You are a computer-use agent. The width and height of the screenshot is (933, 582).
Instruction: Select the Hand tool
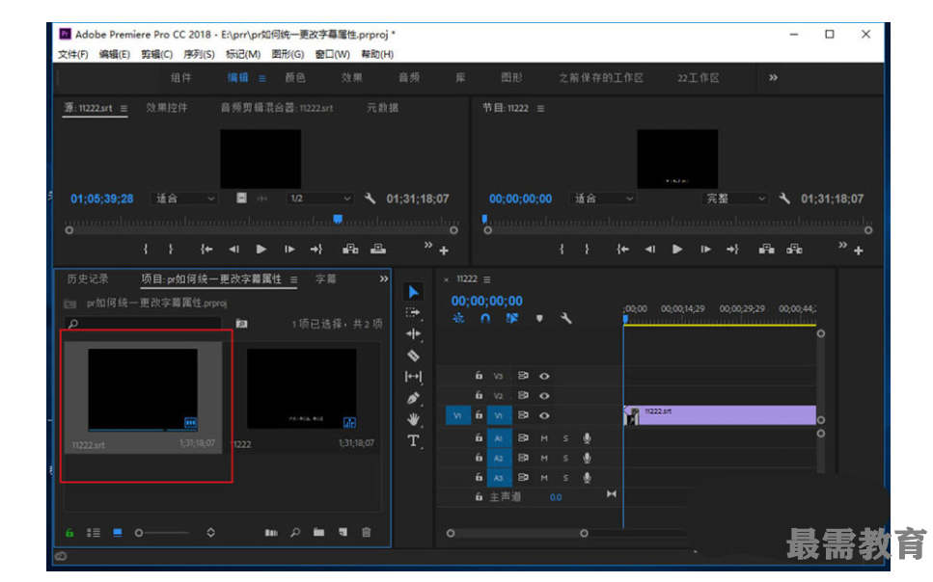click(413, 419)
